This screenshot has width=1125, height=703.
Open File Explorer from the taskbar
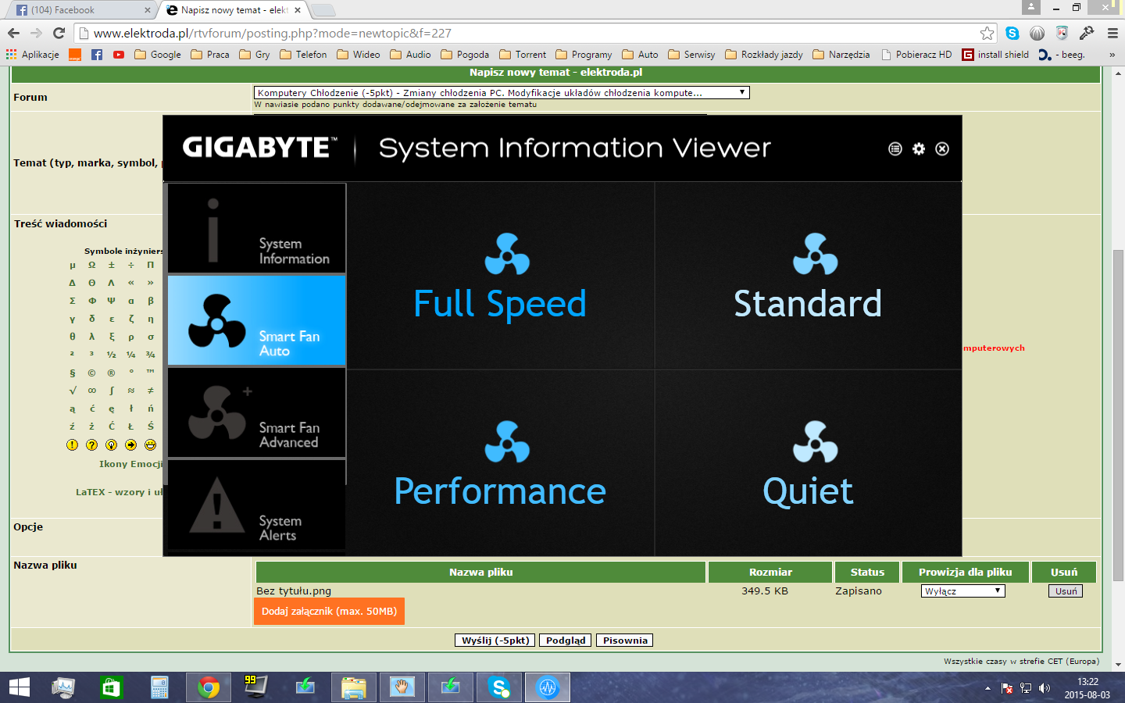pyautogui.click(x=353, y=687)
